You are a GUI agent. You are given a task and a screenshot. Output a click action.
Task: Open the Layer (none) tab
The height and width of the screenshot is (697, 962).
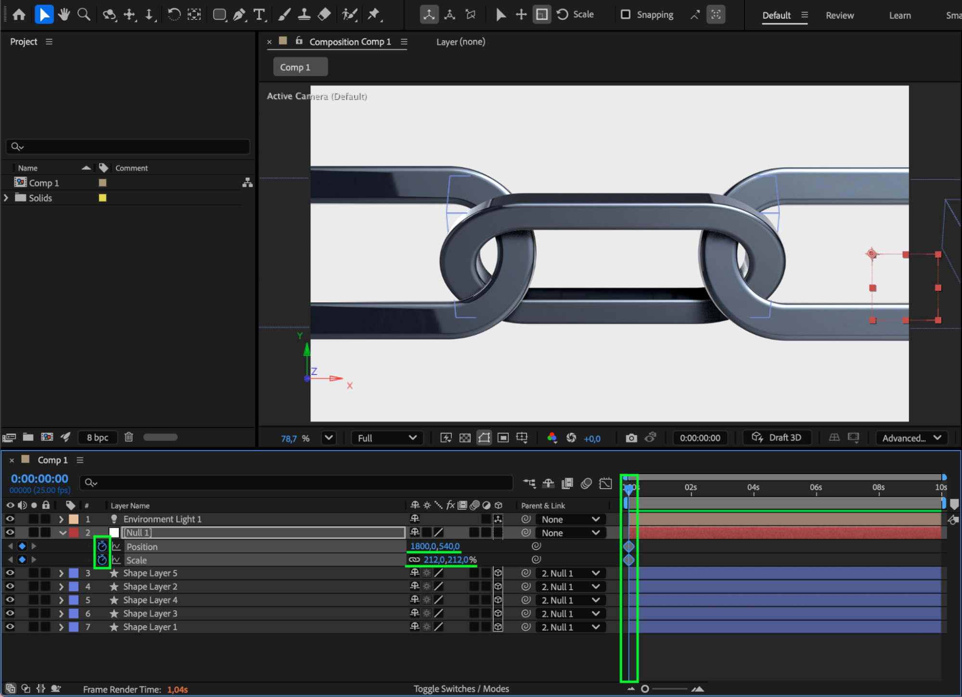click(x=460, y=42)
